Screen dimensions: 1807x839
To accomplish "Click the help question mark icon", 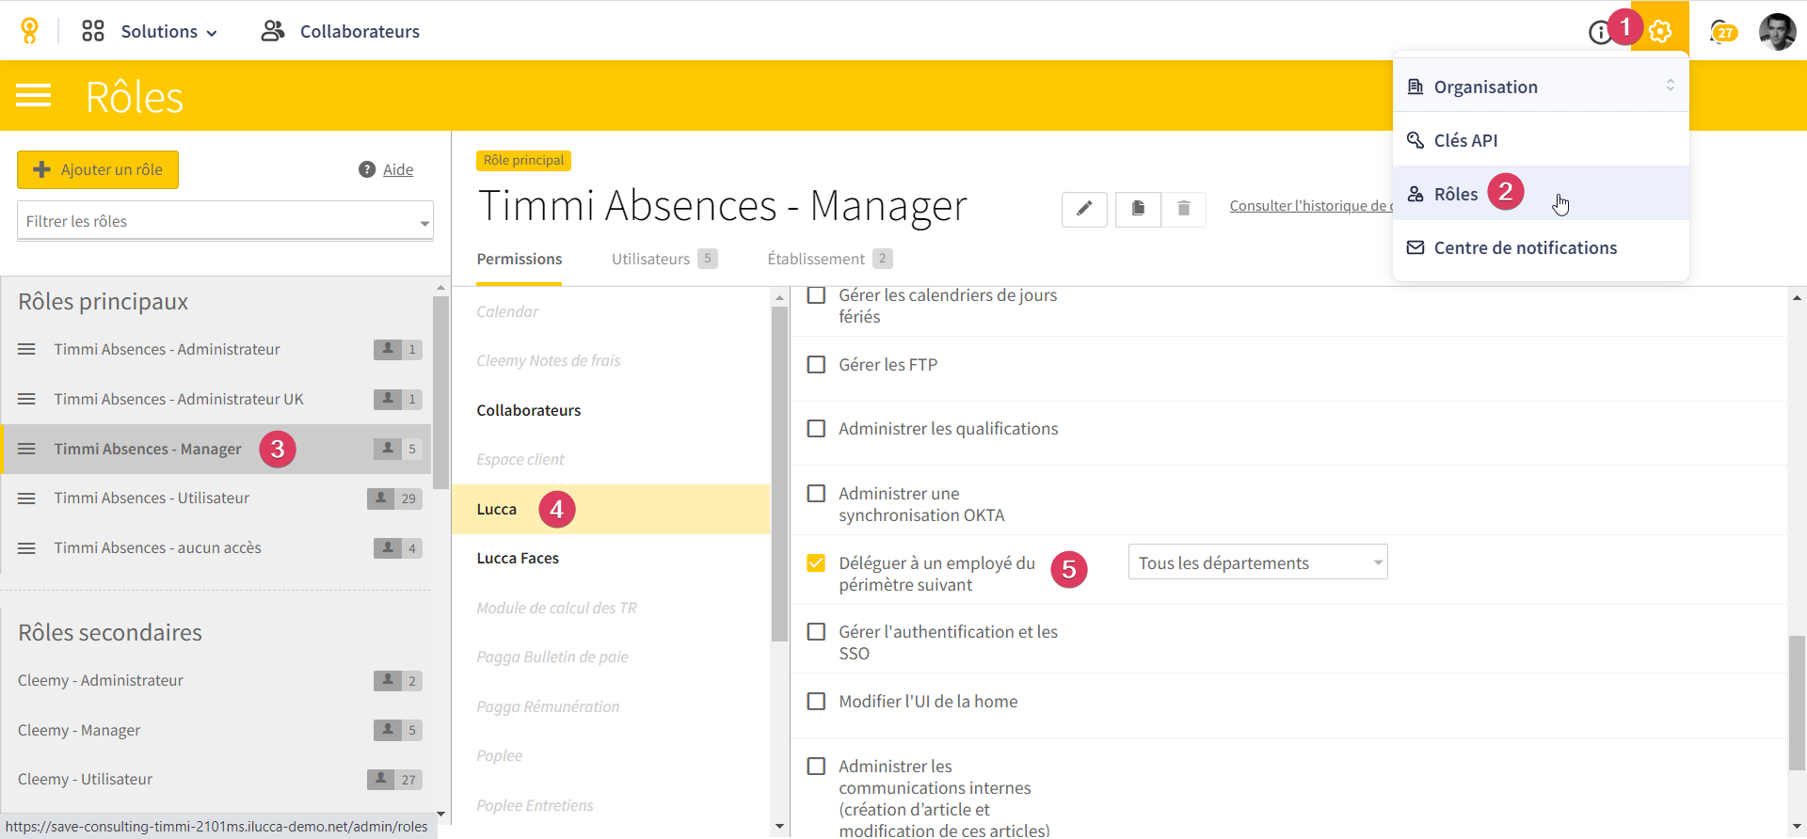I will point(367,169).
